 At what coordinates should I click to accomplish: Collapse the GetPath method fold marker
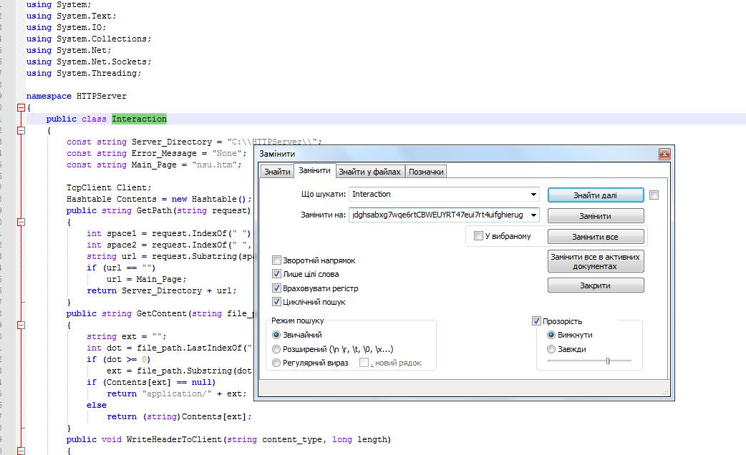click(20, 222)
